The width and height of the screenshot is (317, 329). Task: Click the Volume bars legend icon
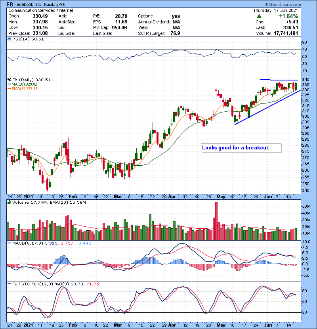click(x=8, y=203)
